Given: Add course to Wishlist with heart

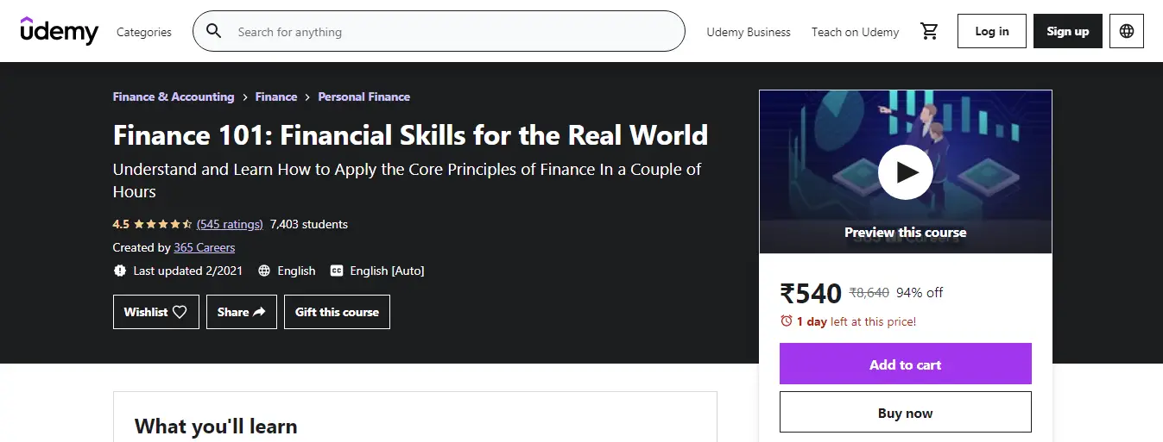Looking at the screenshot, I should (155, 312).
